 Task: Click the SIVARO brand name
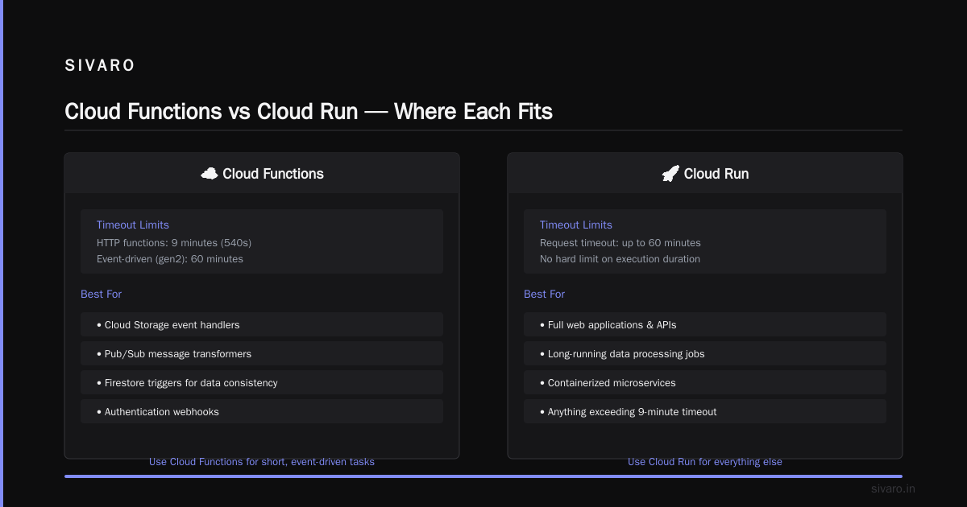pyautogui.click(x=100, y=65)
